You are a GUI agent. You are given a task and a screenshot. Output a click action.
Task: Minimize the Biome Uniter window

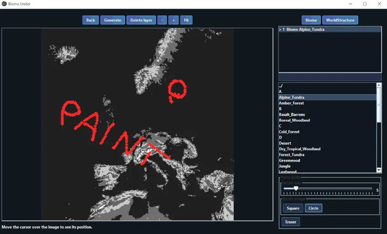click(x=350, y=4)
